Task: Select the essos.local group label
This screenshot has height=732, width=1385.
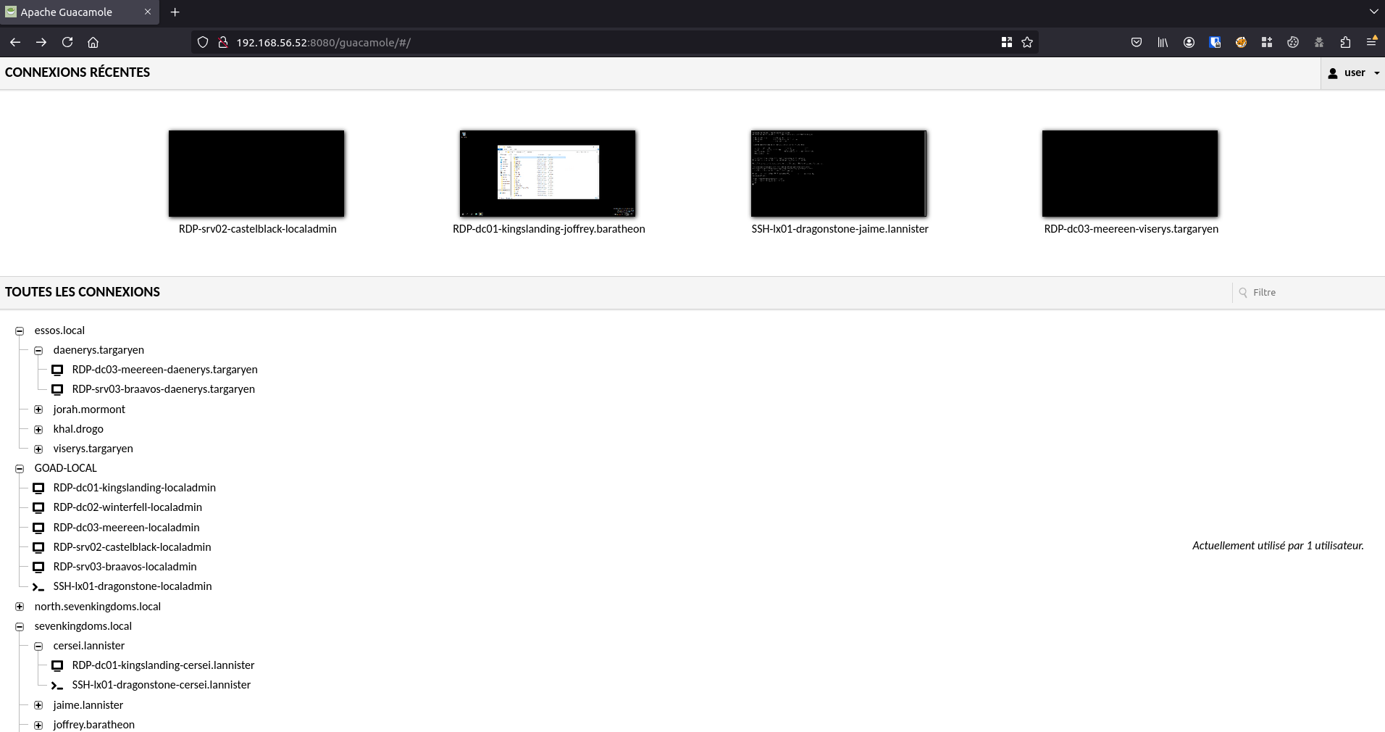Action: coord(59,330)
